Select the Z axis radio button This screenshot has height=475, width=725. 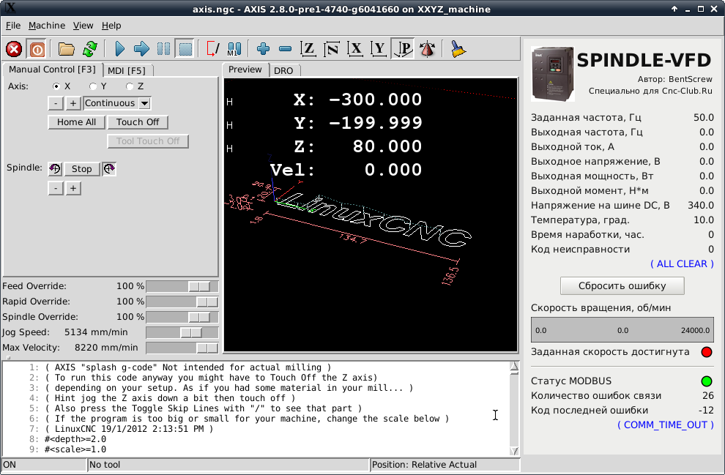(130, 86)
